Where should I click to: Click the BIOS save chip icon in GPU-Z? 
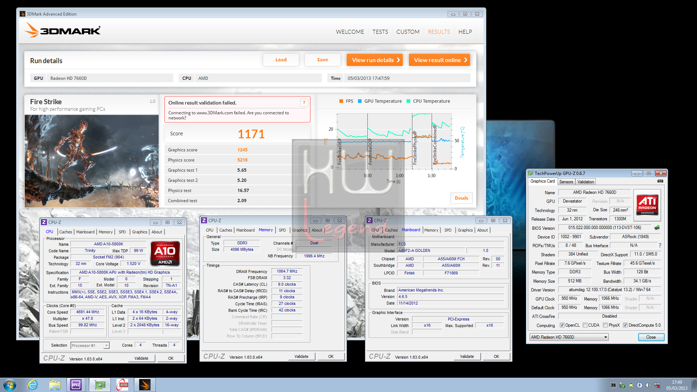coord(657,228)
